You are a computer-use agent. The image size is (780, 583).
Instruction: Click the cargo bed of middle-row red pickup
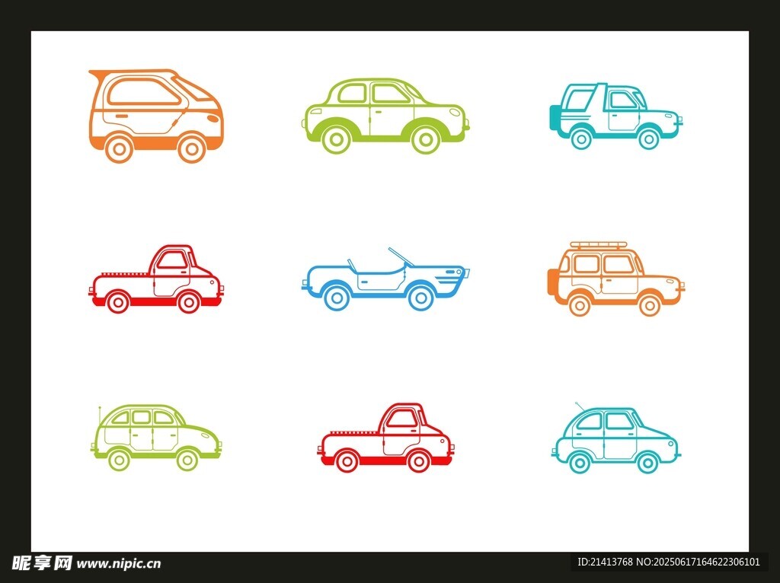point(122,283)
